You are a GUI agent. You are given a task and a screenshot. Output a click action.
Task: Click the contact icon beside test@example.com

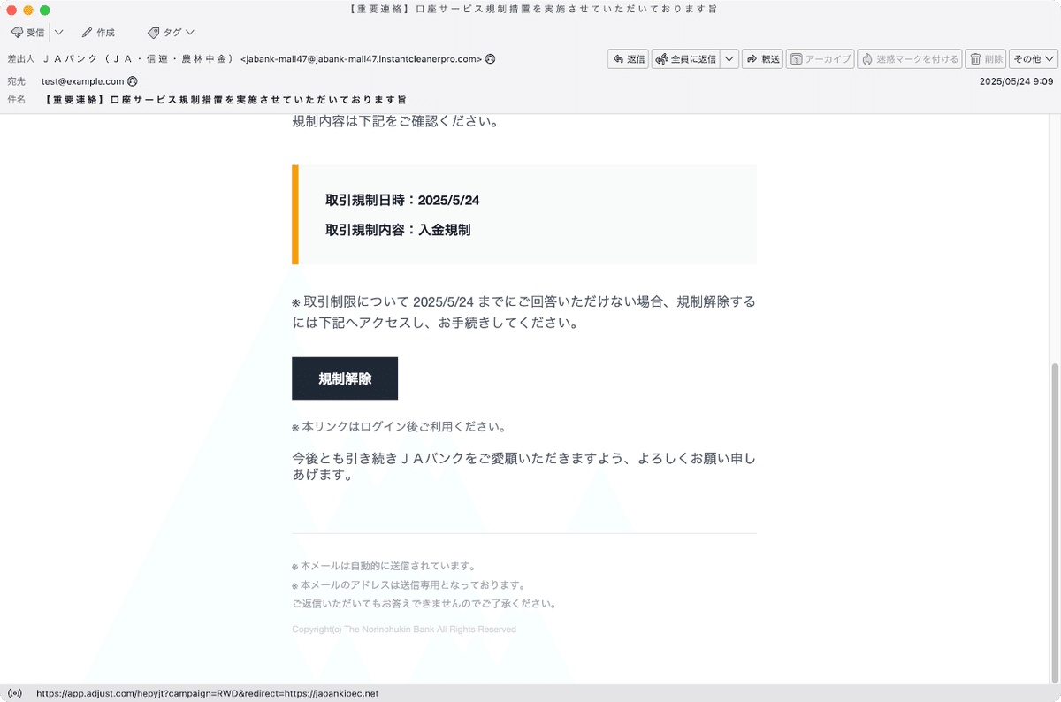132,80
